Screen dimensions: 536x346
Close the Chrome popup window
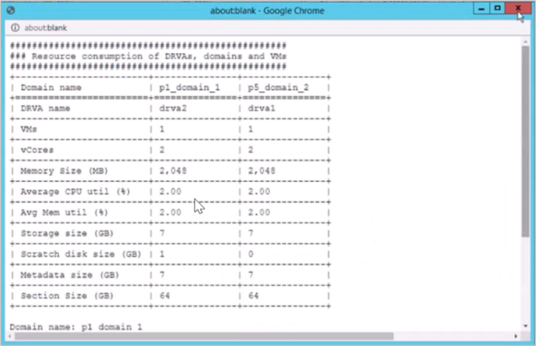(518, 9)
